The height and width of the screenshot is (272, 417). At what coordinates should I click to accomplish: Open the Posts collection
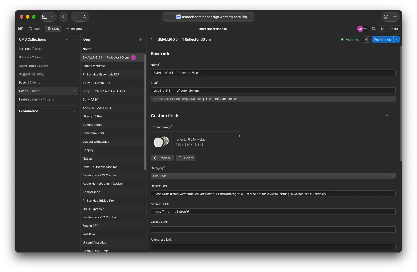47,83
